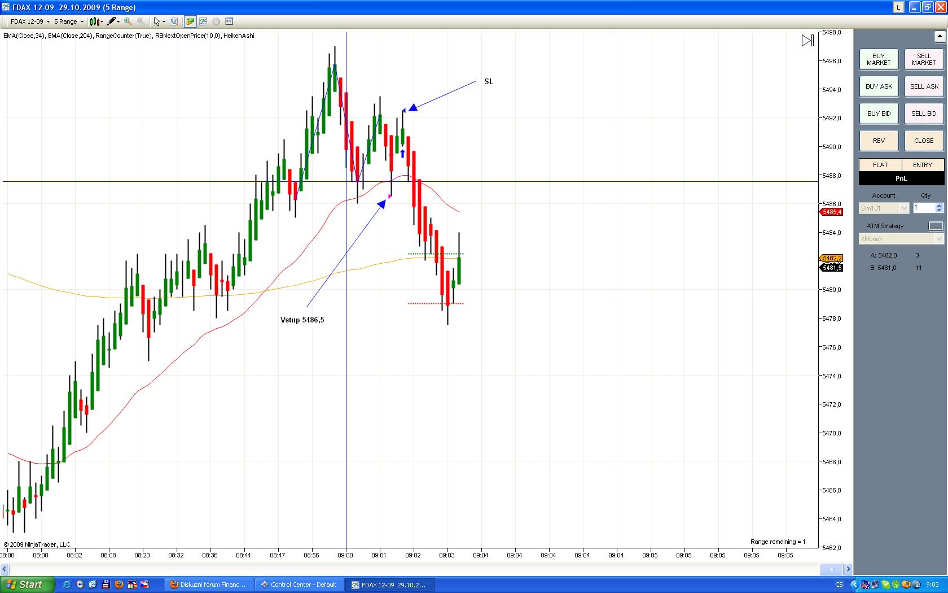Open the chart properties icon
The height and width of the screenshot is (593, 948).
pos(229,21)
